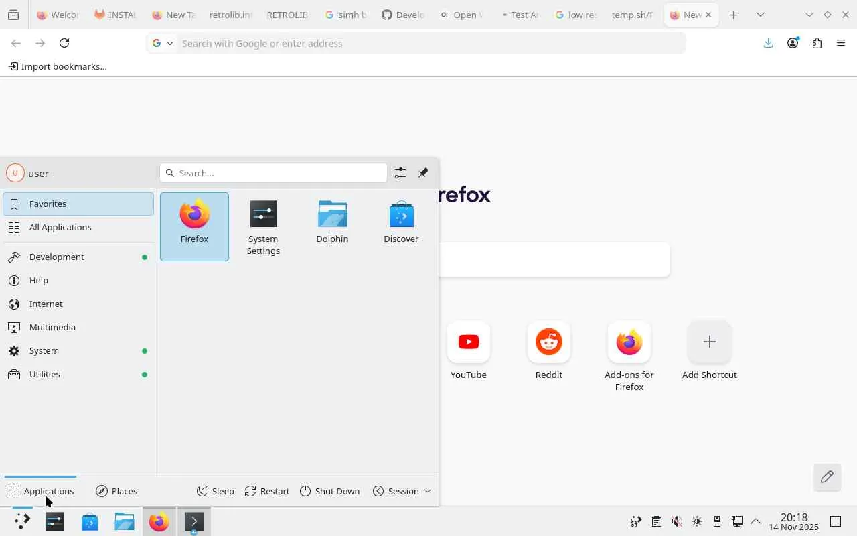This screenshot has height=536, width=857.
Task: Open the Help category
Action: click(78, 280)
